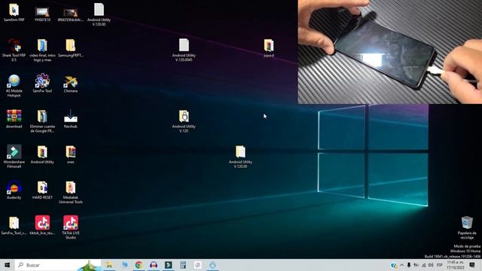Image resolution: width=482 pixels, height=271 pixels.
Task: Select the tiktok_live_stu... installer icon
Action: 42,225
